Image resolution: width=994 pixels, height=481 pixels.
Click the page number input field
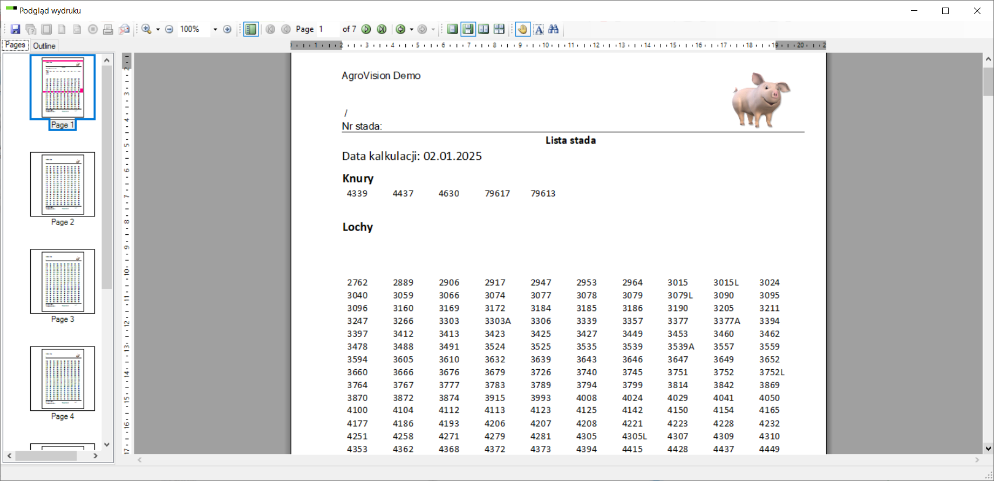click(x=328, y=29)
